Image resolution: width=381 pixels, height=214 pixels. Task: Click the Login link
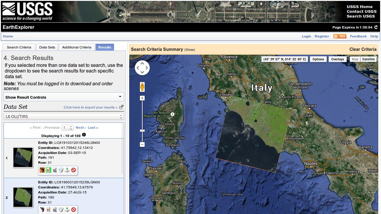(306, 36)
